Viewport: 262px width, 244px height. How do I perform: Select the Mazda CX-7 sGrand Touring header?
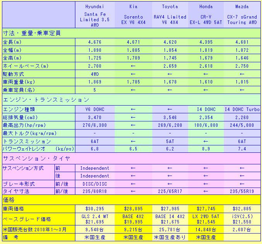[242, 14]
